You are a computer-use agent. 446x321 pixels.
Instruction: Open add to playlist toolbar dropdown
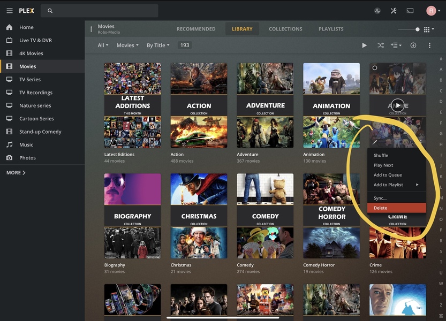click(x=396, y=45)
